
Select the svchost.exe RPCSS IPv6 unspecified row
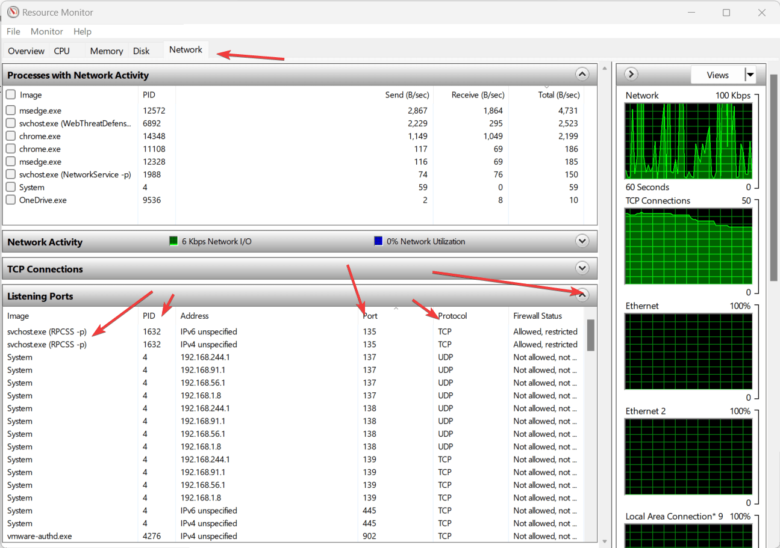click(x=295, y=331)
